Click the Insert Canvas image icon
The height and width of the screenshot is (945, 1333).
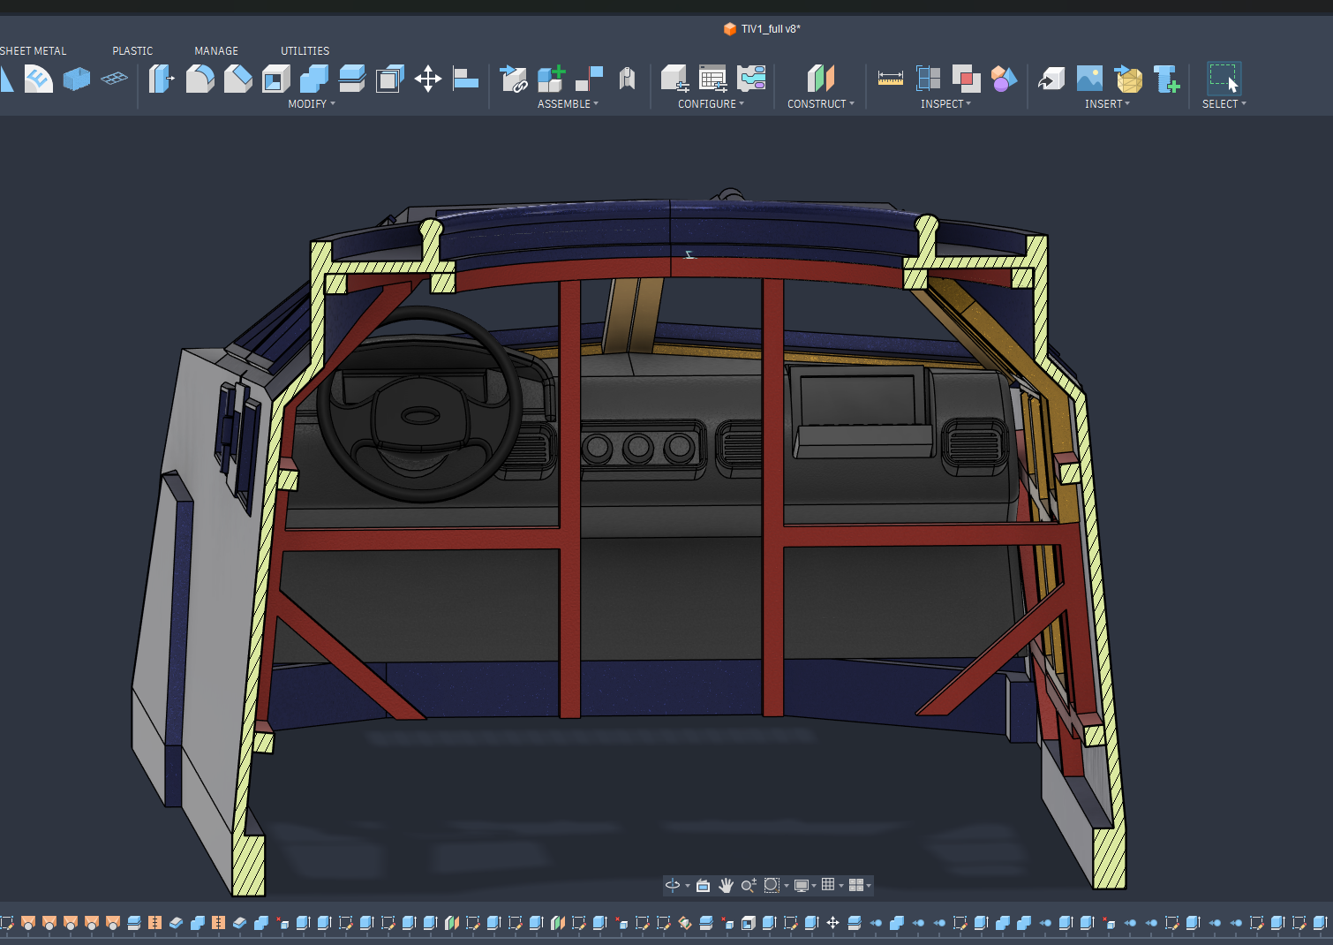pos(1089,79)
